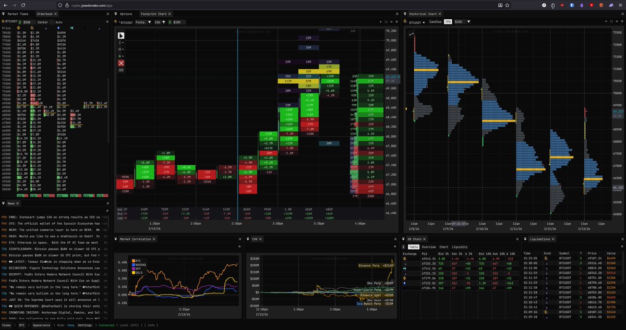The width and height of the screenshot is (626, 330).
Task: Open Footp. chart type dropdown
Action: click(143, 22)
